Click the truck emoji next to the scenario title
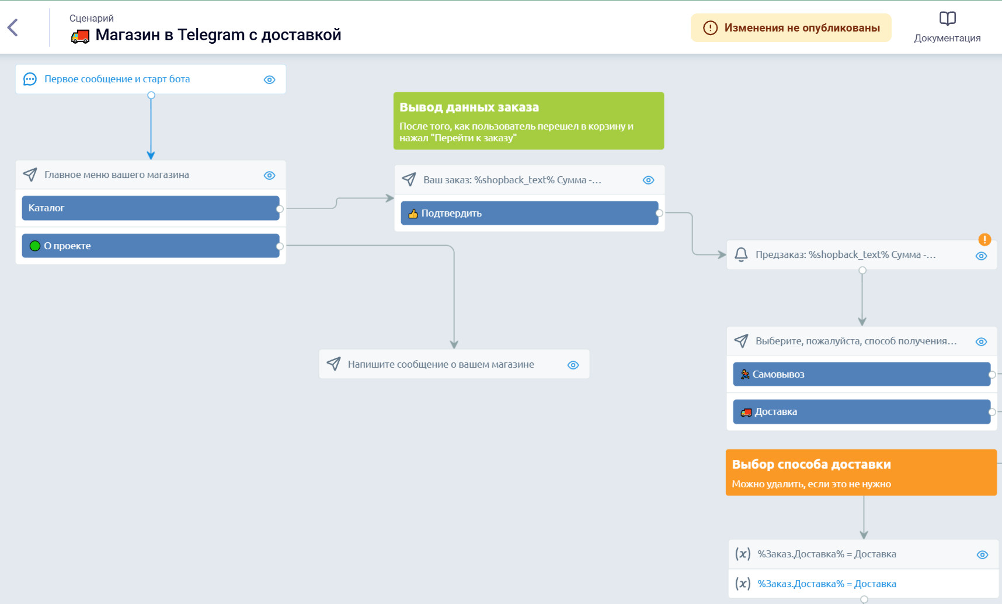 coord(80,37)
